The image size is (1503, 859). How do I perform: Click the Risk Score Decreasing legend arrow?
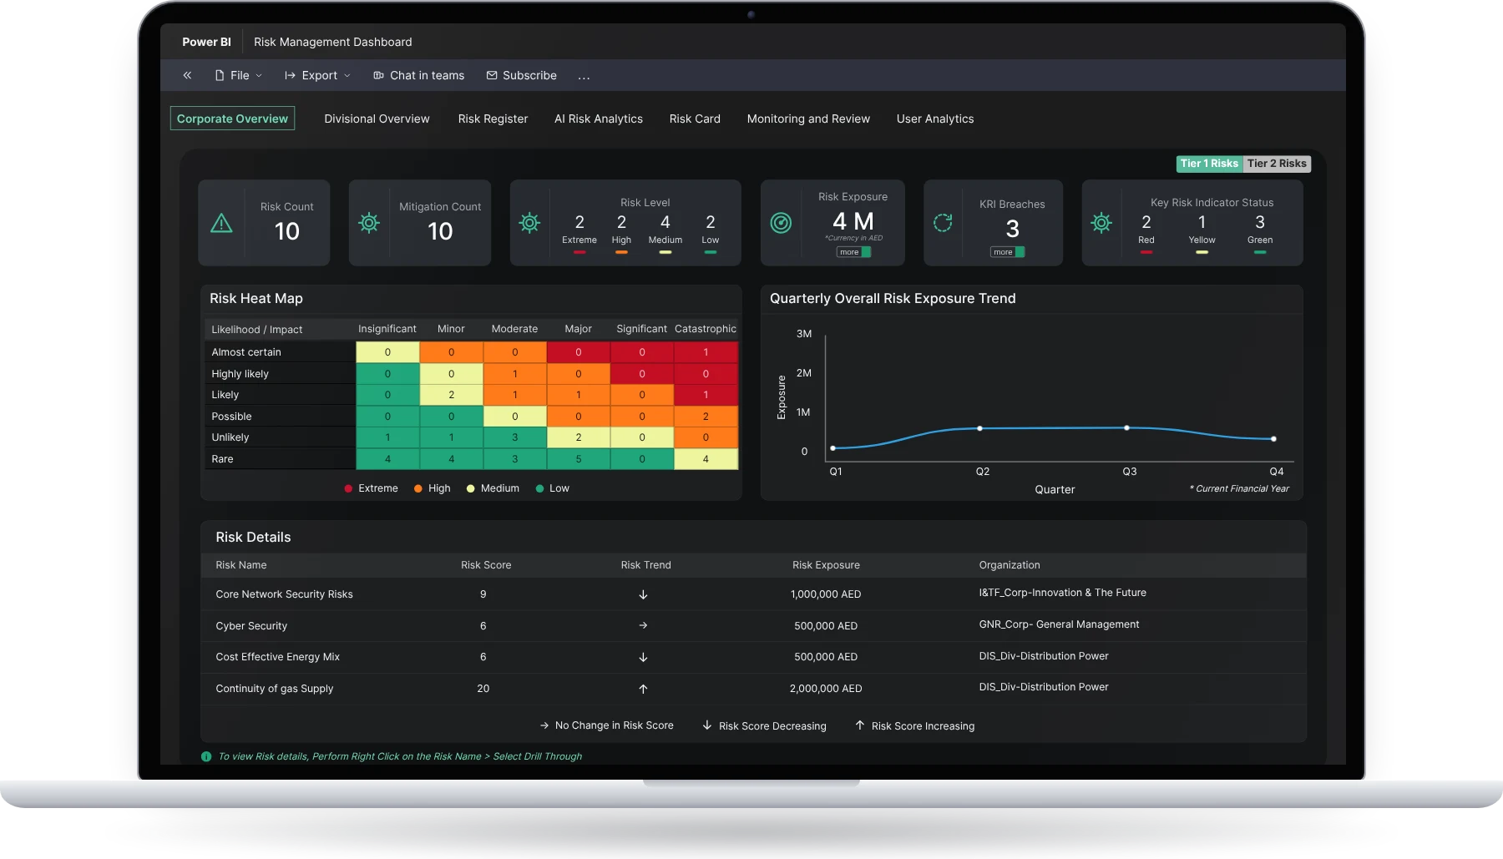[x=707, y=725]
